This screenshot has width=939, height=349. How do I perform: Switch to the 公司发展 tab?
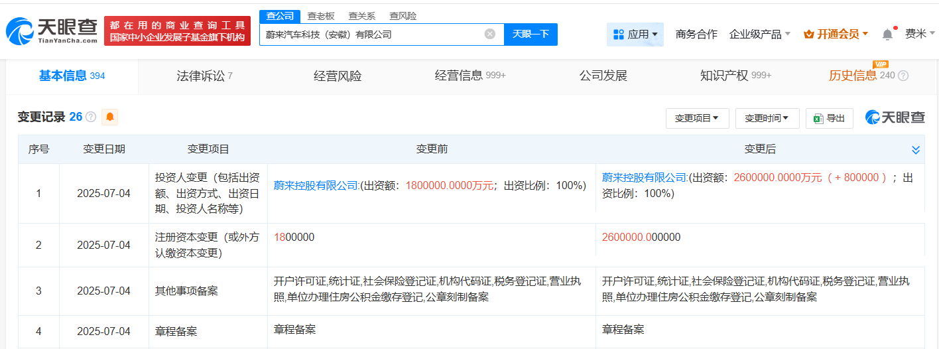pyautogui.click(x=603, y=76)
